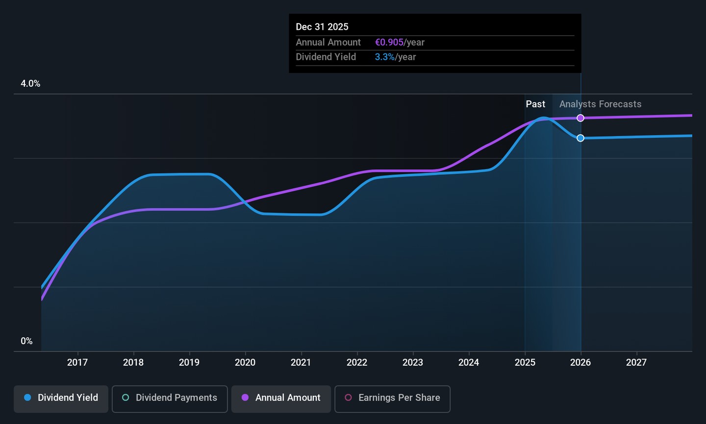
Task: Click the 2020 x-axis label
Action: 245,362
